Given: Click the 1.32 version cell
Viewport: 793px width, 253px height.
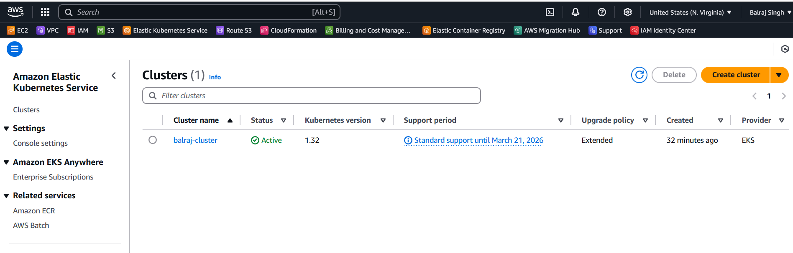Looking at the screenshot, I should coord(312,140).
